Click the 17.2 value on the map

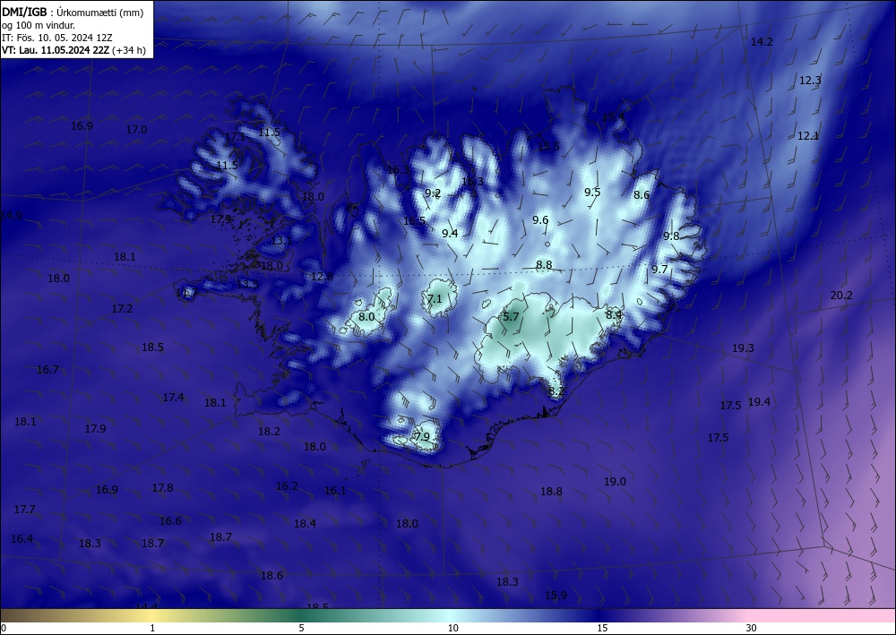(122, 308)
